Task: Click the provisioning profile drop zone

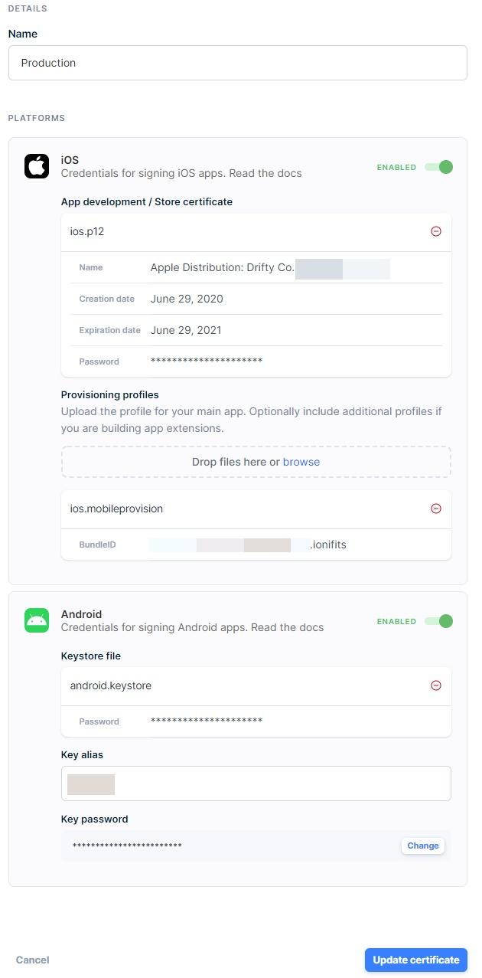Action: 256,462
